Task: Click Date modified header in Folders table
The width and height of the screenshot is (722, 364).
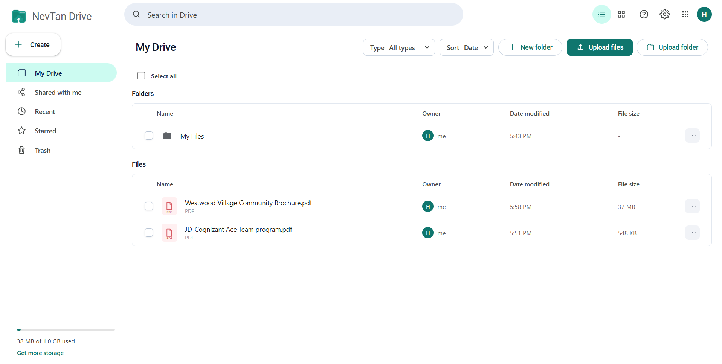Action: [x=530, y=113]
